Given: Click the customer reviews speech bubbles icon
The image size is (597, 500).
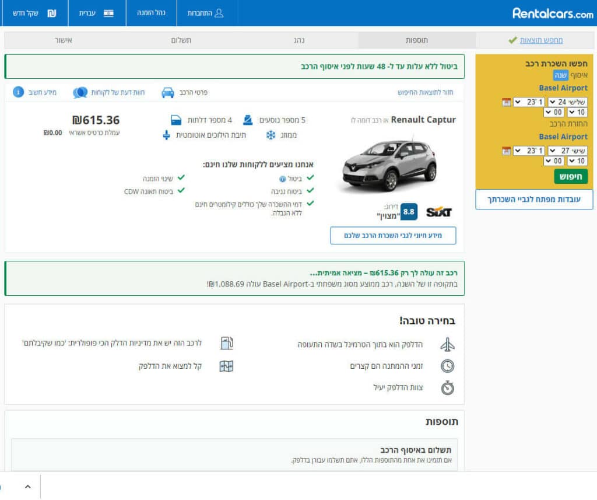Looking at the screenshot, I should 80,93.
